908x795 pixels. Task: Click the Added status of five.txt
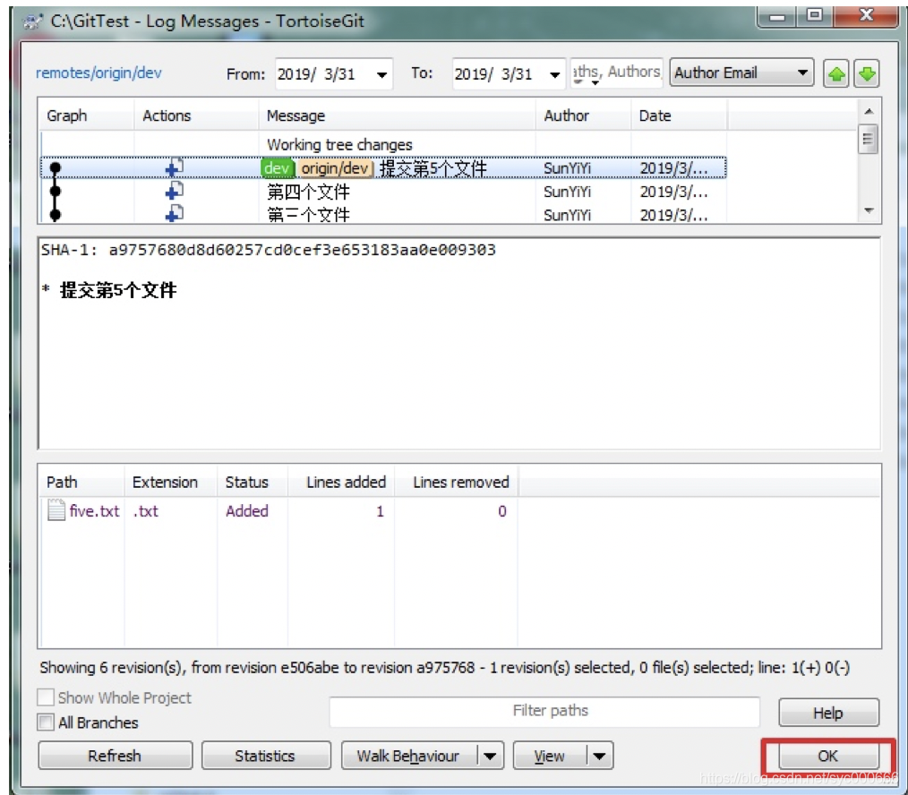click(246, 510)
